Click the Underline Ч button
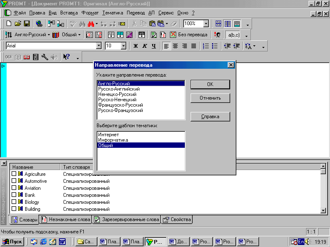This screenshot has width=330, height=247. [x=154, y=46]
